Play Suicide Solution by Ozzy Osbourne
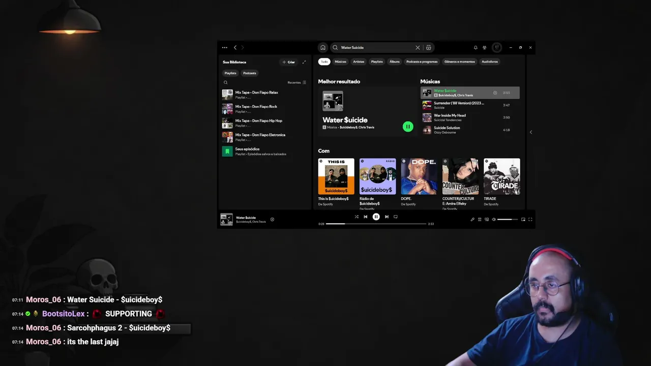The width and height of the screenshot is (651, 366). point(470,130)
